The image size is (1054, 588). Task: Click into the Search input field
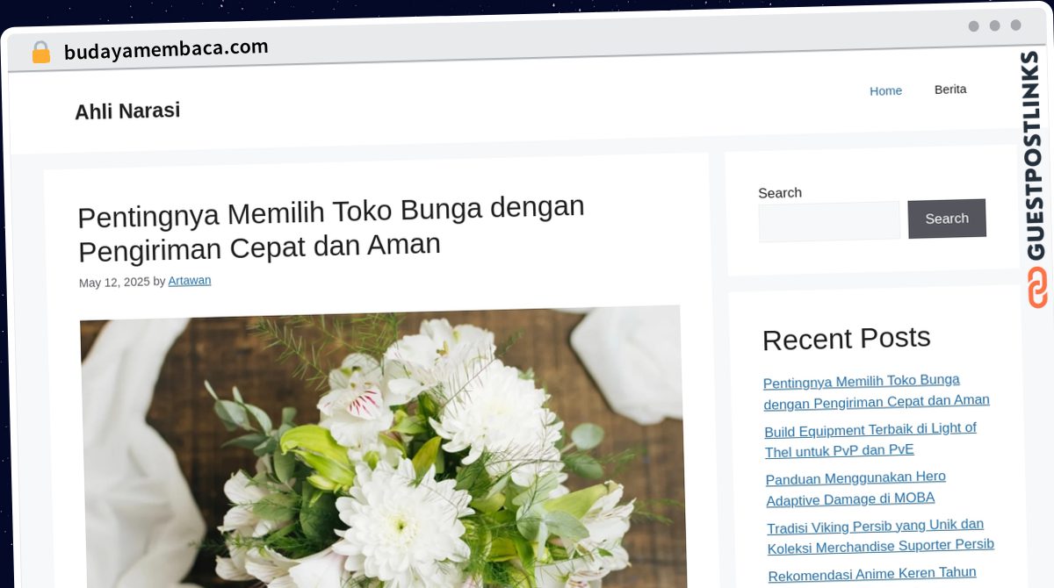[829, 221]
